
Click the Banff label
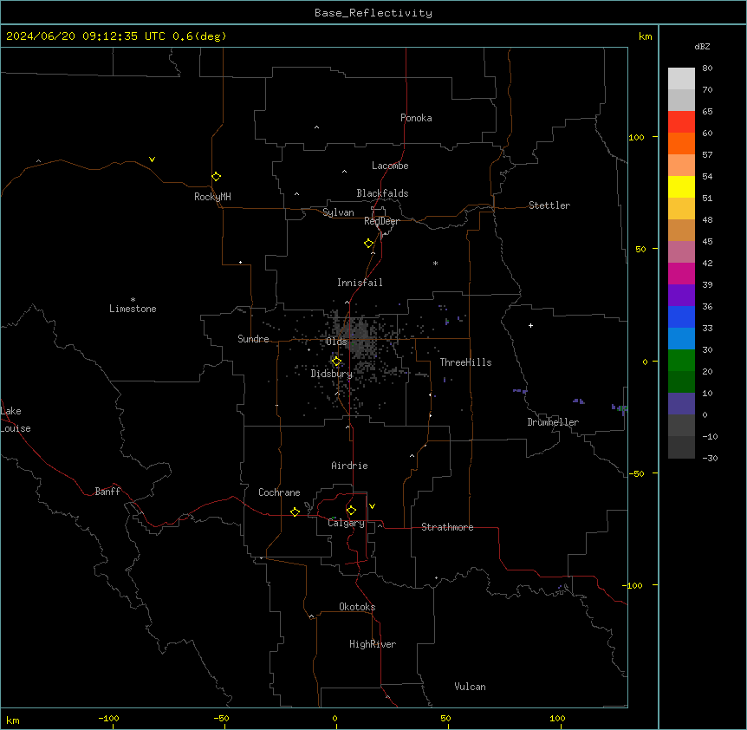coord(107,492)
